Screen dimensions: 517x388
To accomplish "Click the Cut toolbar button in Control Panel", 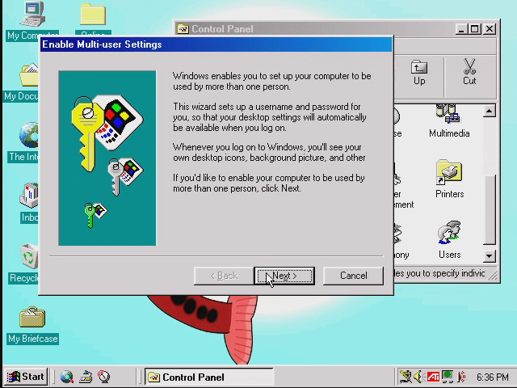I will 469,73.
